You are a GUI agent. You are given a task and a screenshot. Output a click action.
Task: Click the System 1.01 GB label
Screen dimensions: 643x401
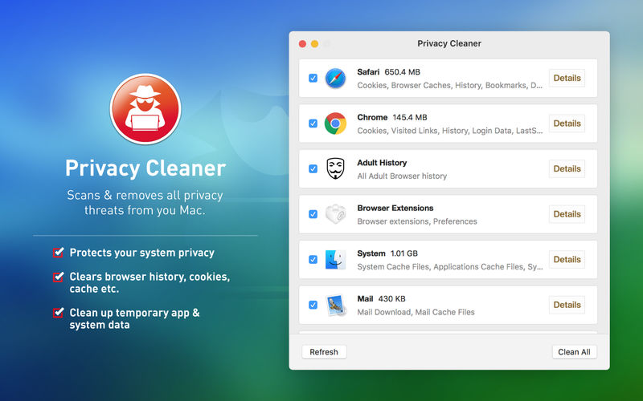click(387, 253)
